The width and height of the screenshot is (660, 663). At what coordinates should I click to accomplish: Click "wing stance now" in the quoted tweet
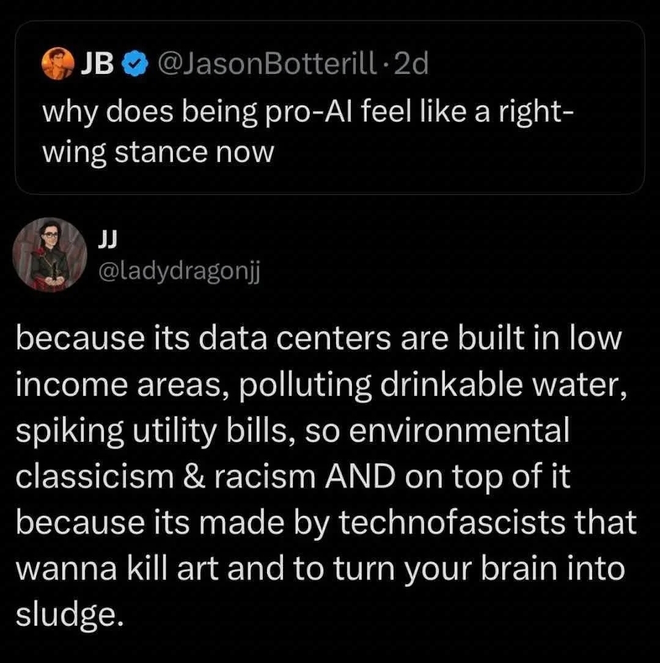(158, 151)
